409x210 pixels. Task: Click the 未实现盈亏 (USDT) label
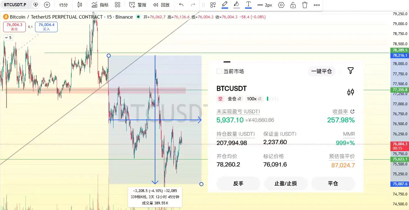[238, 112]
